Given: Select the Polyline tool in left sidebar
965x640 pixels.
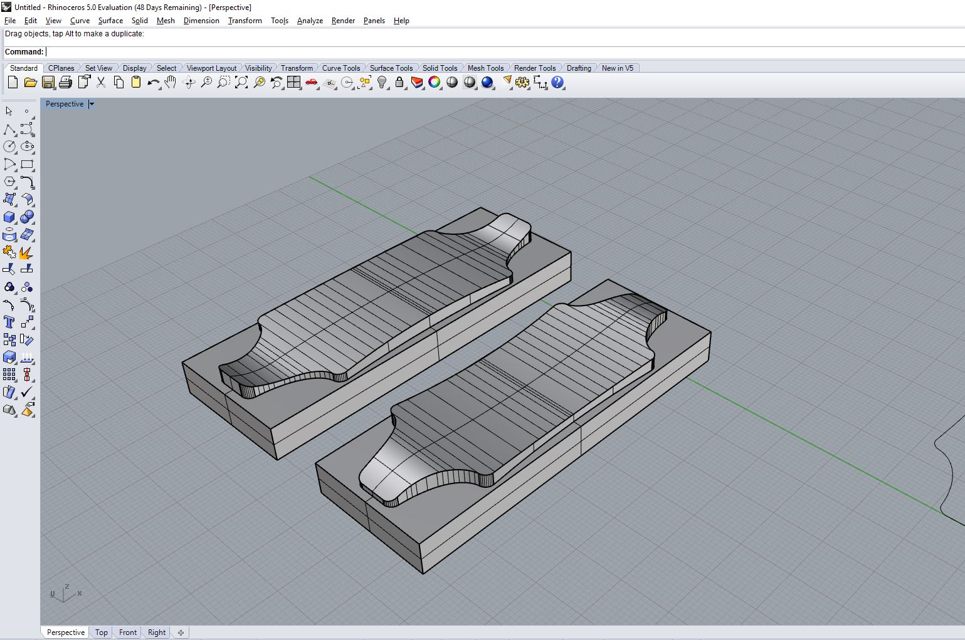Looking at the screenshot, I should pyautogui.click(x=9, y=129).
